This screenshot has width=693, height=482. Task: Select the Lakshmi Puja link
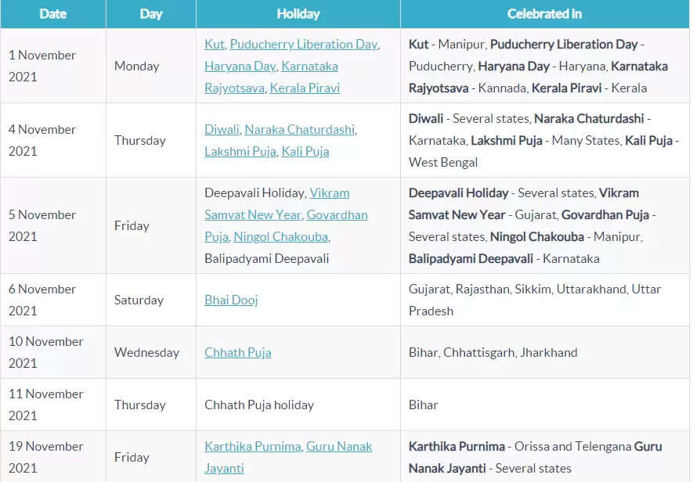(x=240, y=152)
